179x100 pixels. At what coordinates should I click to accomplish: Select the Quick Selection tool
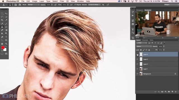[6, 17]
